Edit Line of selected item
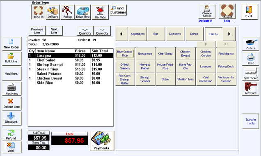The height and width of the screenshot is (156, 261). click(11, 58)
